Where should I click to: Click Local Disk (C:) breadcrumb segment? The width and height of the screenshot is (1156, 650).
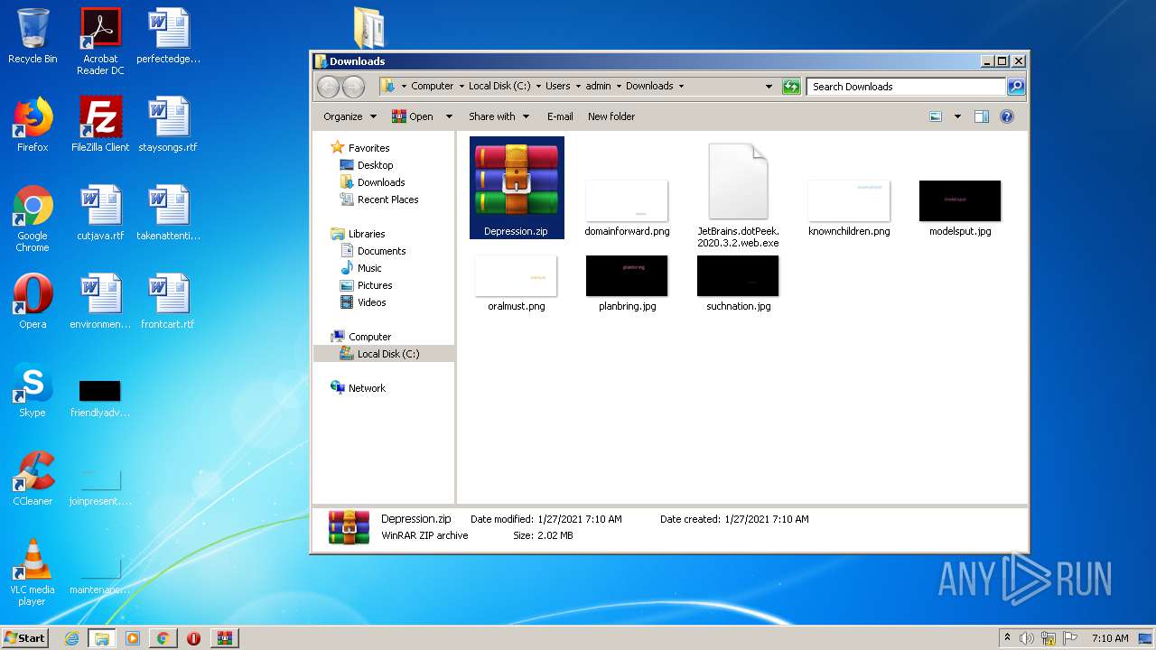[499, 87]
